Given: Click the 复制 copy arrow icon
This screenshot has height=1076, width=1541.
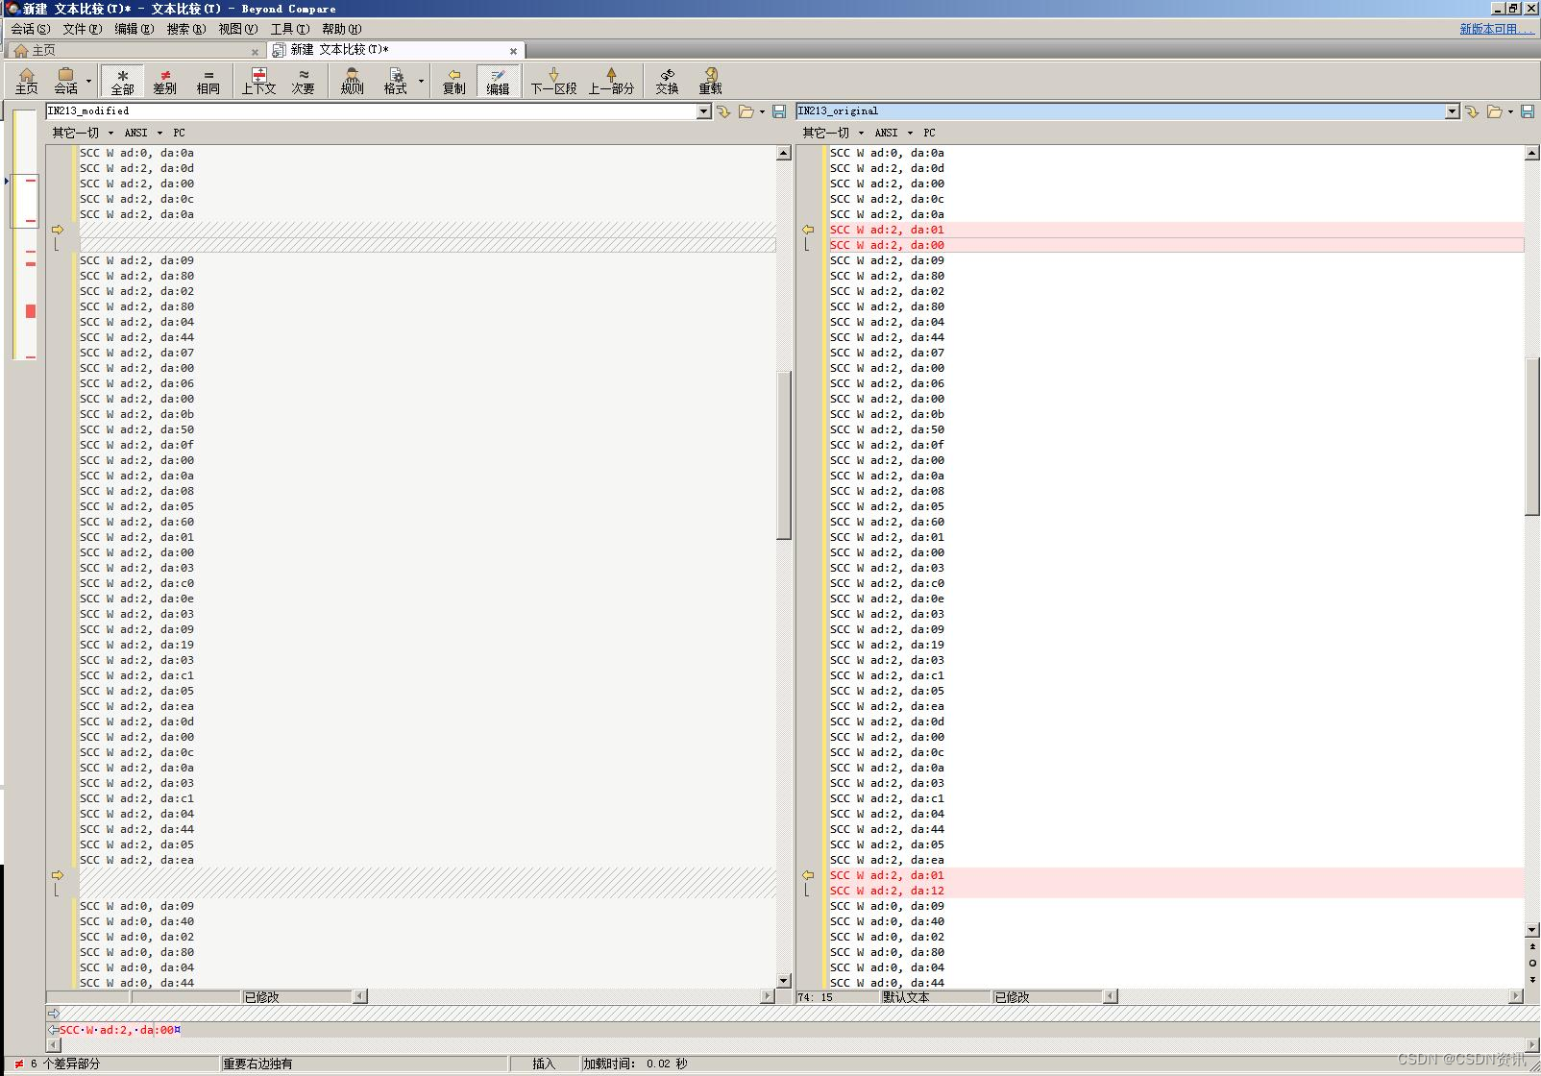Looking at the screenshot, I should coord(453,81).
